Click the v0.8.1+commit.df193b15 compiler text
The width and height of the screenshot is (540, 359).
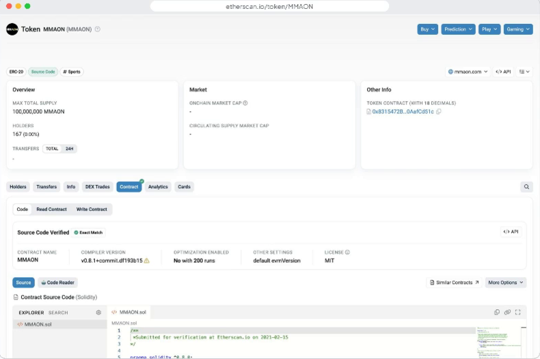[x=111, y=261]
